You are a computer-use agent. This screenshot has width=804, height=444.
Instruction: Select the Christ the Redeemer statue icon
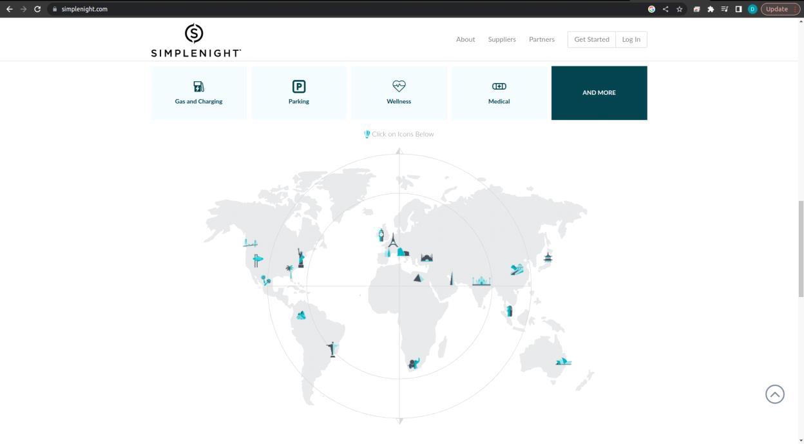(x=332, y=349)
